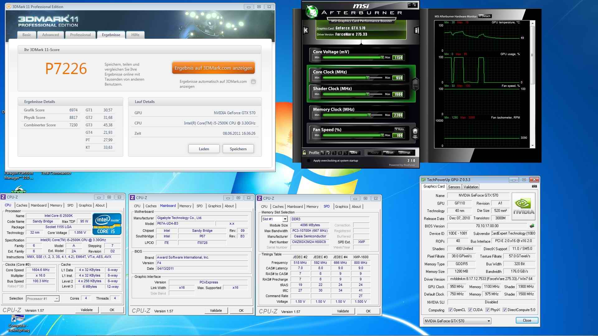Open the Sensors tab in GPU-Z

coord(454,187)
